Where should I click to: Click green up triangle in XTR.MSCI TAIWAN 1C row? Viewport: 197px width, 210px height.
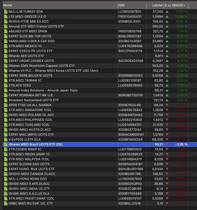pyautogui.click(x=167, y=81)
